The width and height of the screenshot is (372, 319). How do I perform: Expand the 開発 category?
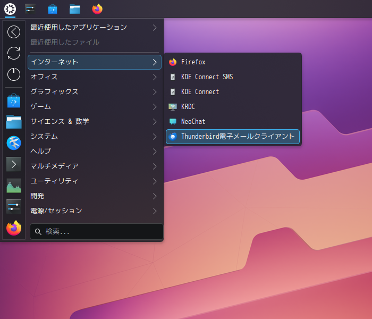tap(95, 196)
